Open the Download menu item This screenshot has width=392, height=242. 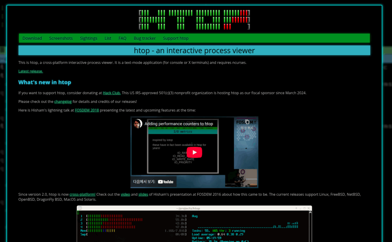point(32,38)
